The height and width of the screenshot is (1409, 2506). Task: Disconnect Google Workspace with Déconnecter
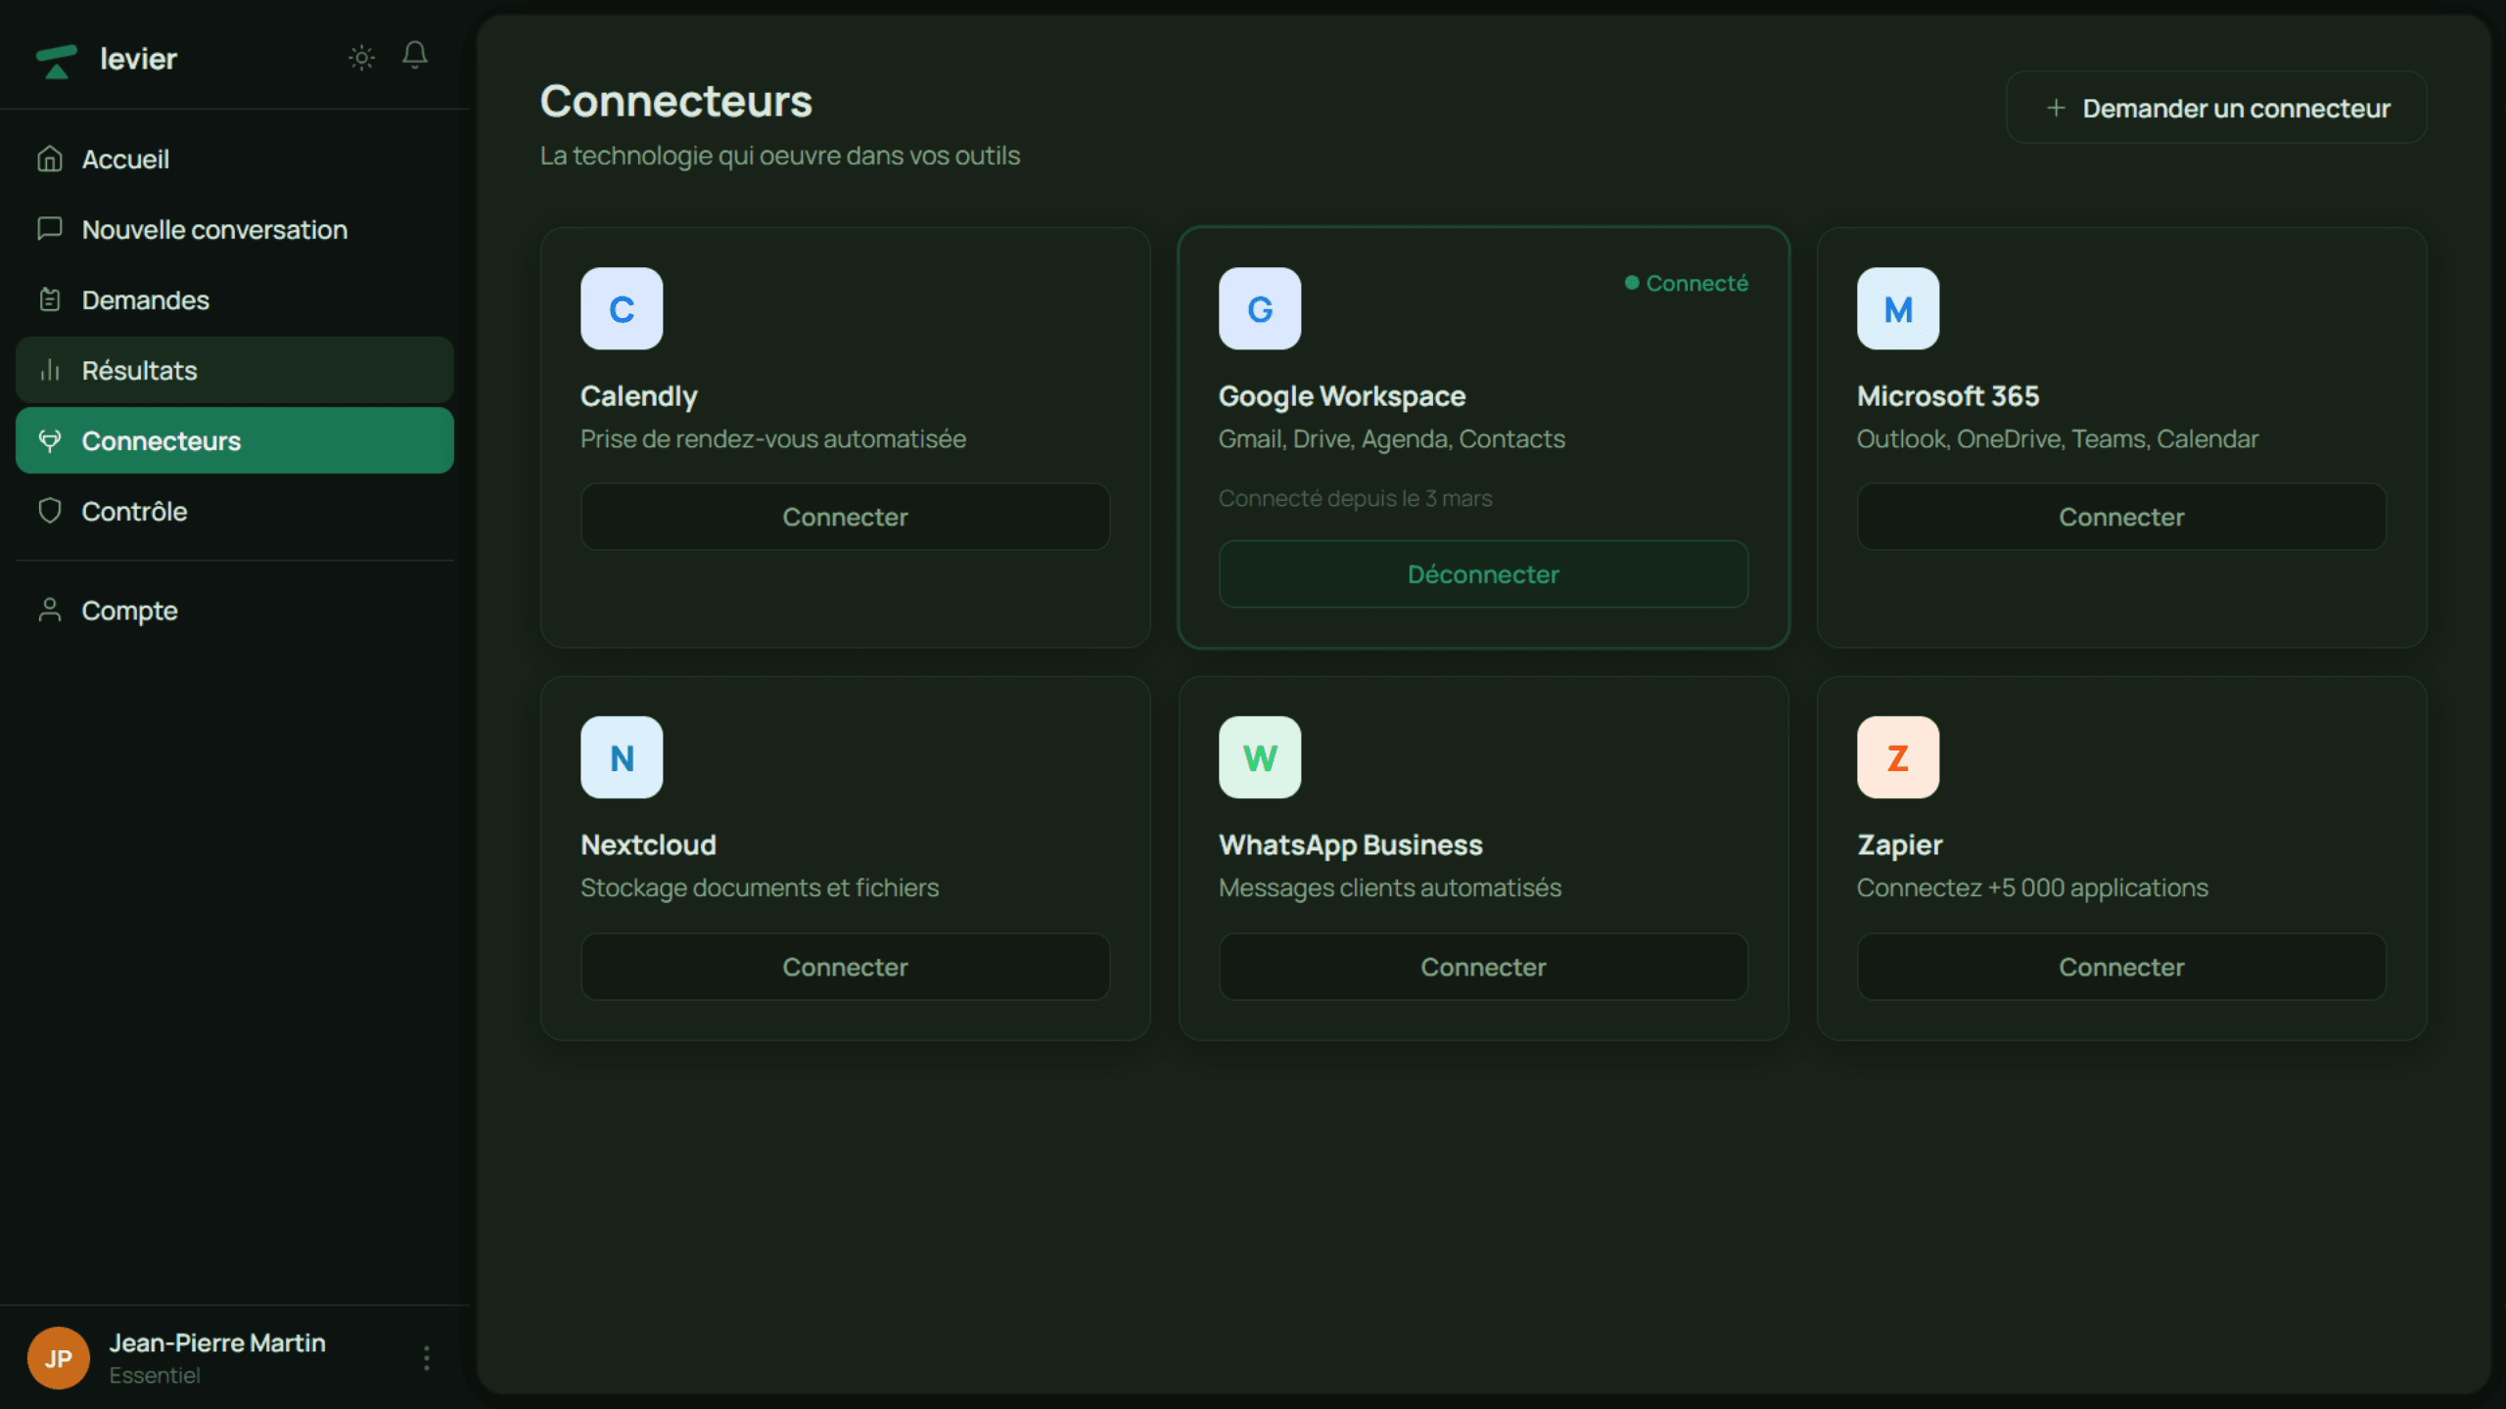pyautogui.click(x=1484, y=574)
